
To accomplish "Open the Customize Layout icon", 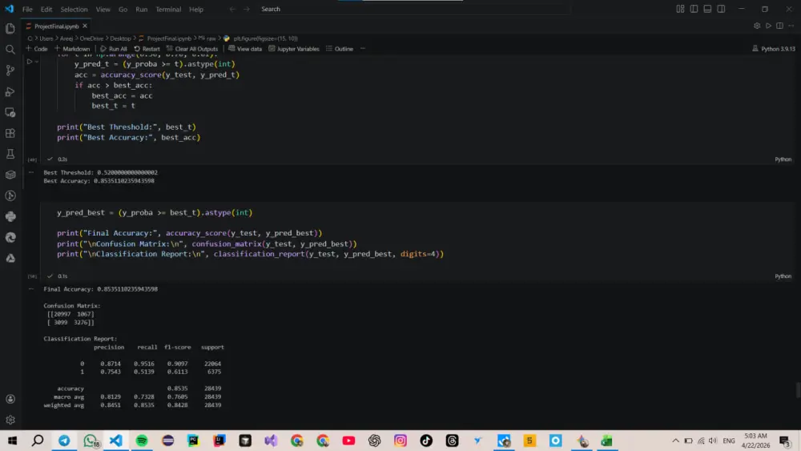I will 680,9.
